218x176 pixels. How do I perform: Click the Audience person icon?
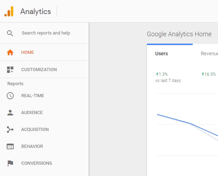click(x=10, y=113)
